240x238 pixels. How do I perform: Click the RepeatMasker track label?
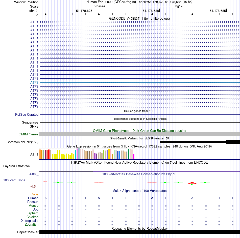pos(28,232)
